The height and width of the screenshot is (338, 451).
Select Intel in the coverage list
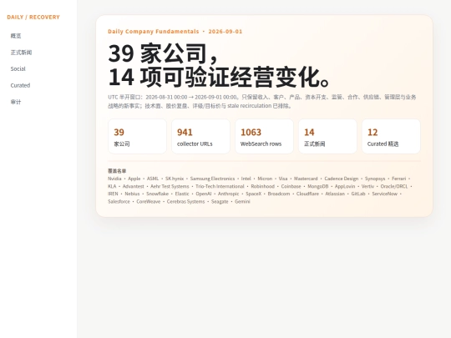pos(246,179)
